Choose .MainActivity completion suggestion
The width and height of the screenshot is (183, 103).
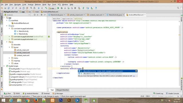(108, 74)
